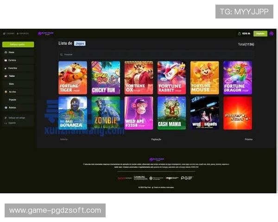Open the Cash Mania game thumbnail
The image size is (278, 222).
coord(171,113)
